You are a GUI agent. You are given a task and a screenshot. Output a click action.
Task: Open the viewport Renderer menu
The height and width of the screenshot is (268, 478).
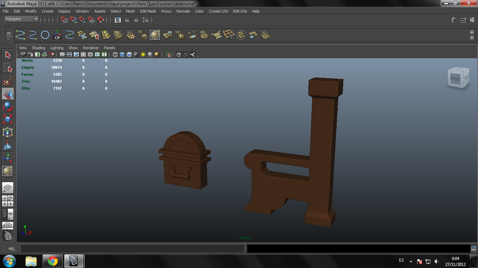tap(91, 48)
